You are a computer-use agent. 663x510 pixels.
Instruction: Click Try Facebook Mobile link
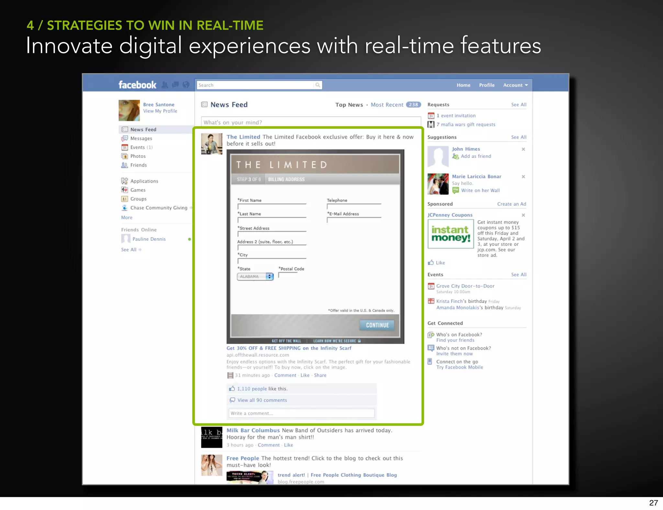point(459,367)
